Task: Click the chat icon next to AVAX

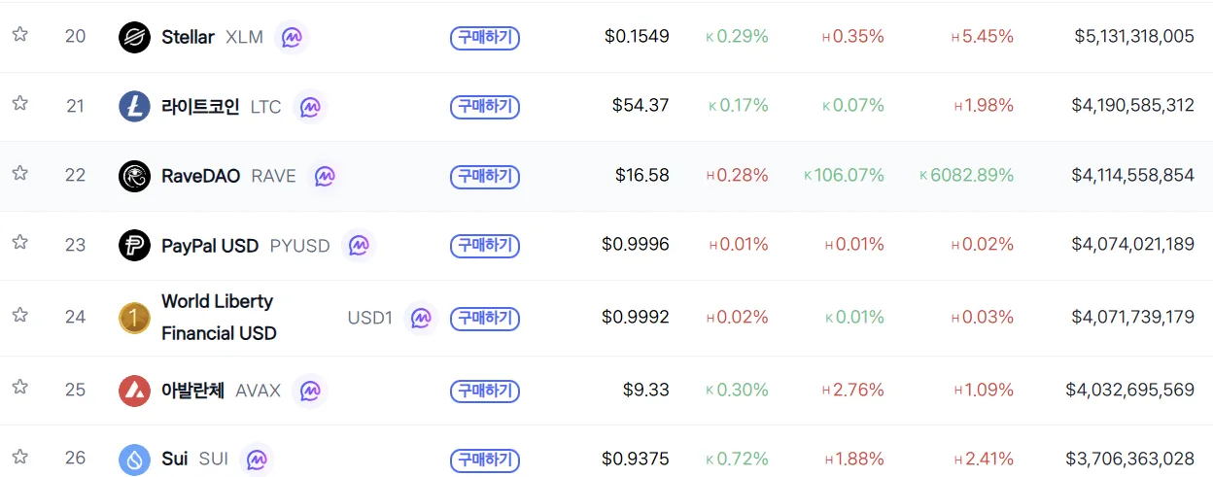Action: point(309,391)
